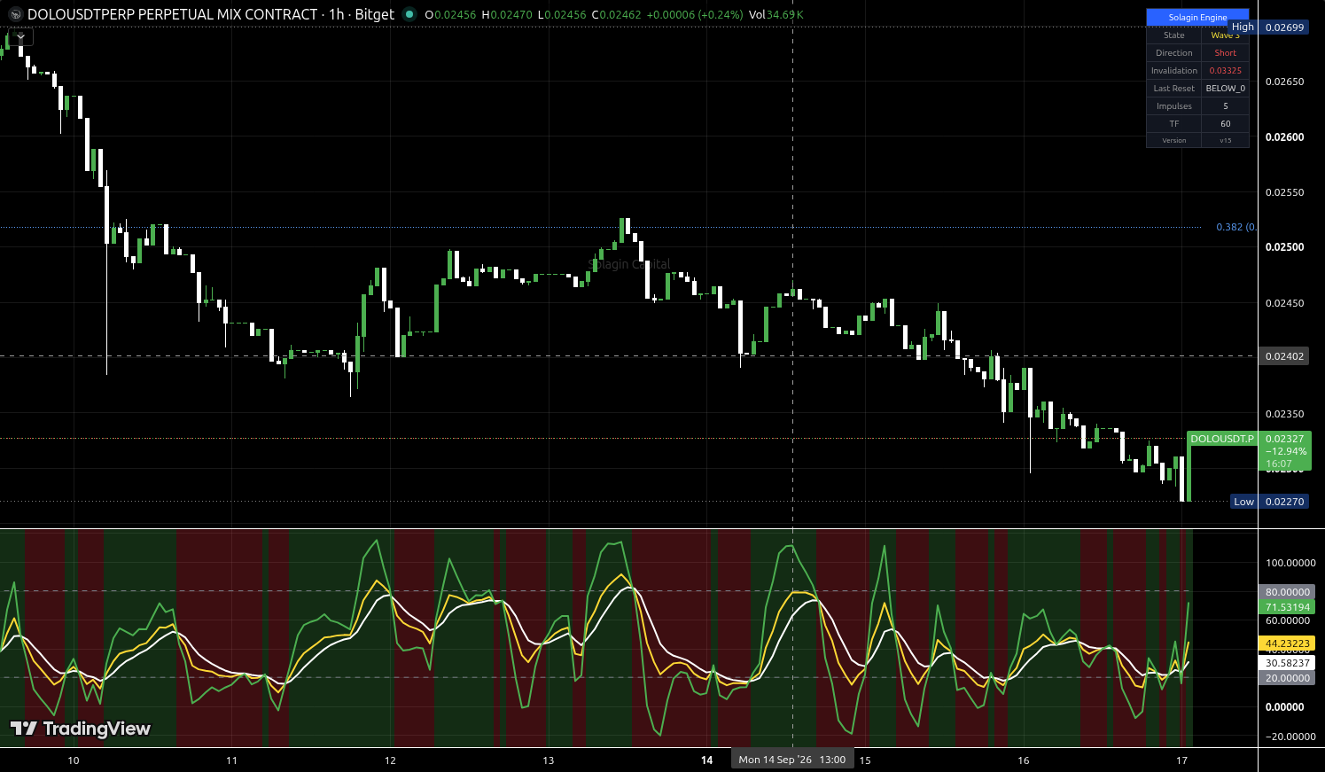Click date 17 on the time axis
The width and height of the screenshot is (1325, 772).
click(1181, 760)
